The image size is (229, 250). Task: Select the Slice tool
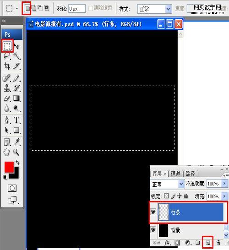tap(16, 66)
